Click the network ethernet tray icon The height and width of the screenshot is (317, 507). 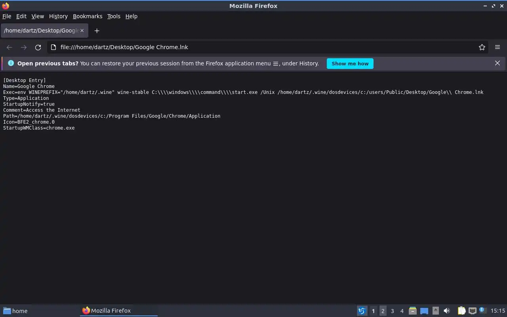[x=472, y=311]
